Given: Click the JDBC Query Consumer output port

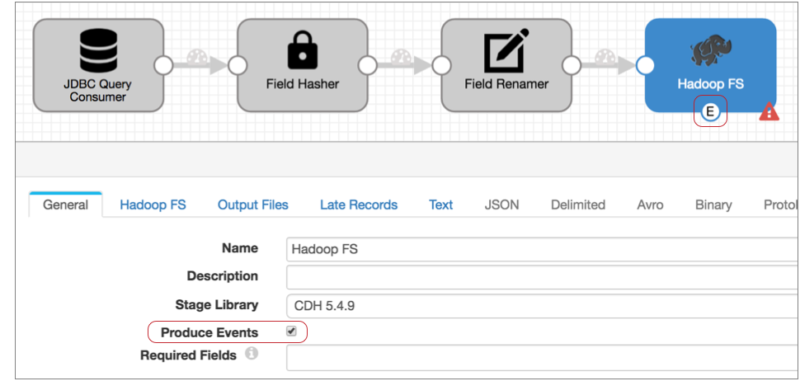Looking at the screenshot, I should [163, 65].
